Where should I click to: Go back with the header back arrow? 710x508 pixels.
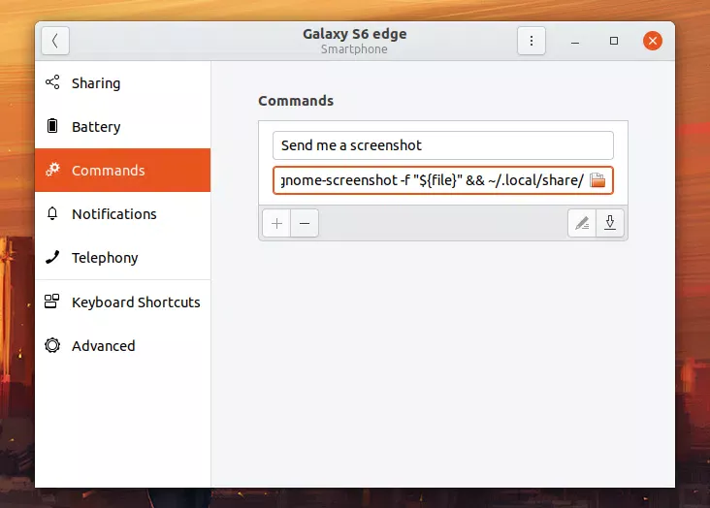click(x=55, y=41)
